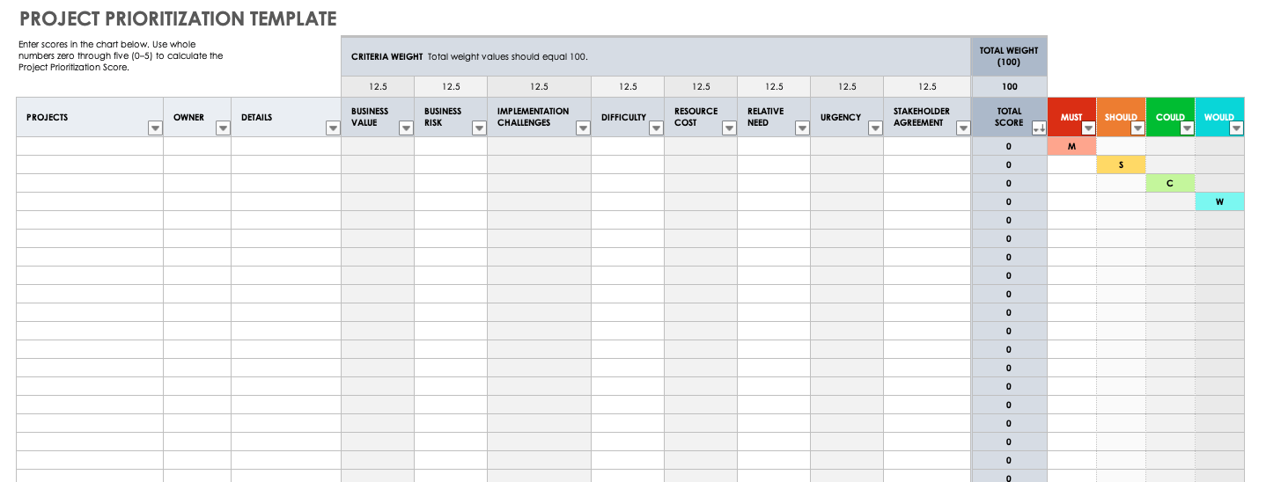Open the STAKEHOLDER AGREEMENT filter dropdown

pyautogui.click(x=963, y=128)
